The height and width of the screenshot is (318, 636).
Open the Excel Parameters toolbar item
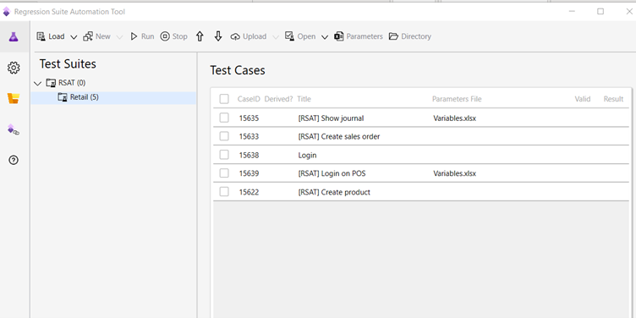click(359, 36)
